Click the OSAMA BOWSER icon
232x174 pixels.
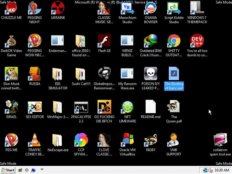click(x=151, y=8)
